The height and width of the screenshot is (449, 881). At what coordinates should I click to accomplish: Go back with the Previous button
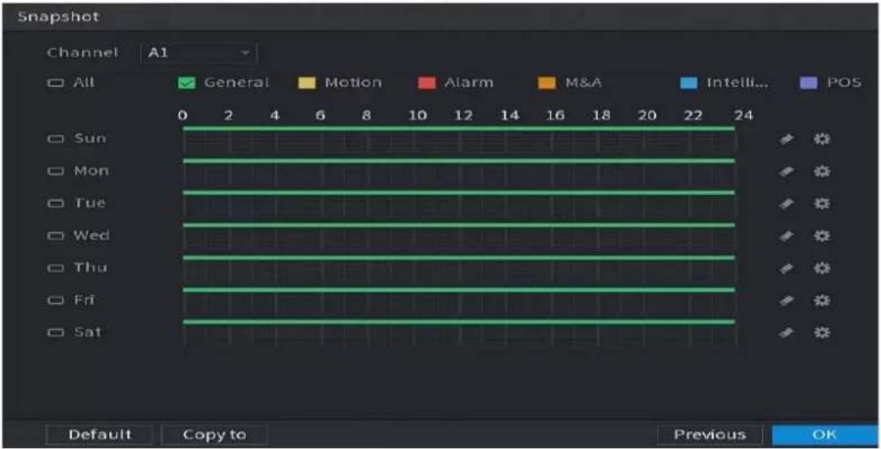tap(710, 435)
